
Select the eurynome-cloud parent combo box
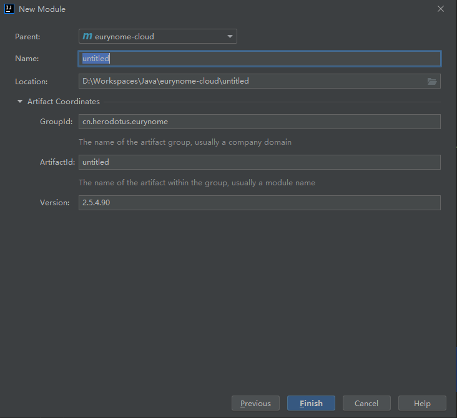157,37
